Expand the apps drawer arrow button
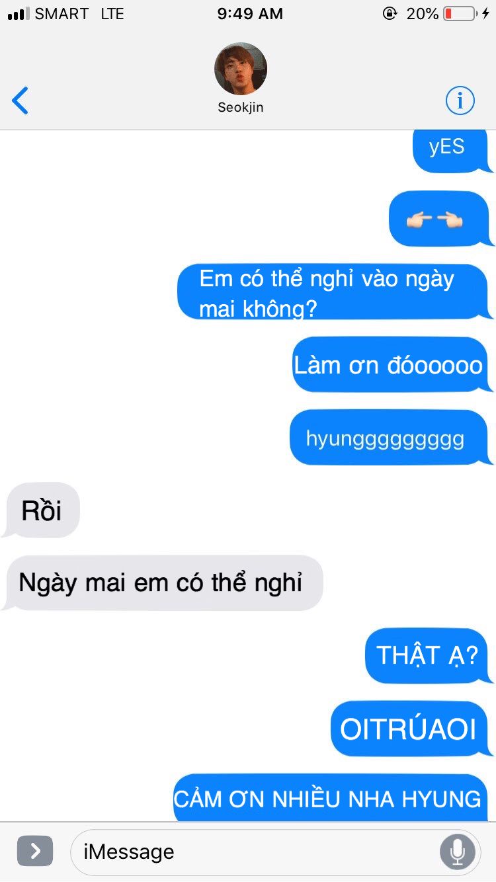This screenshot has height=882, width=496. pos(35,851)
